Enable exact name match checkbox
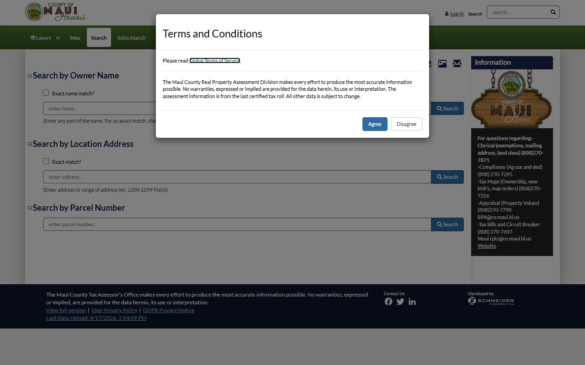 click(x=46, y=93)
